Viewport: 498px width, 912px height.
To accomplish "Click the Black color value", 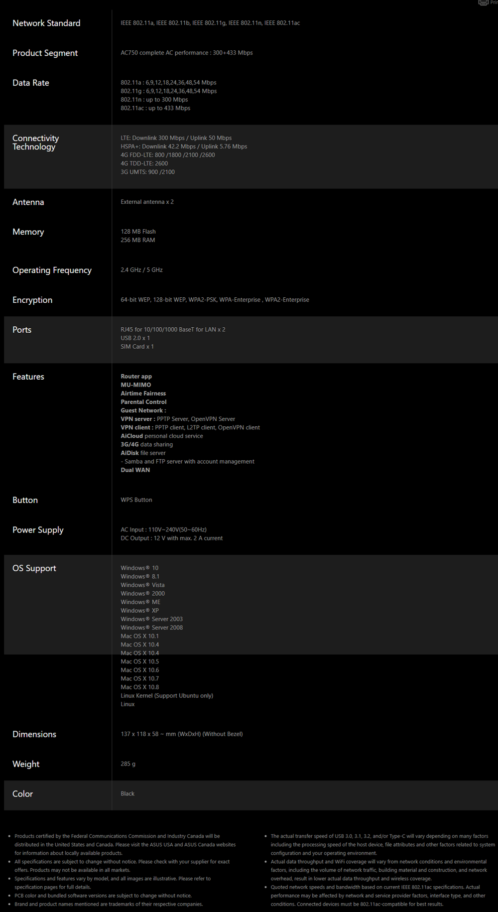I will click(x=127, y=793).
